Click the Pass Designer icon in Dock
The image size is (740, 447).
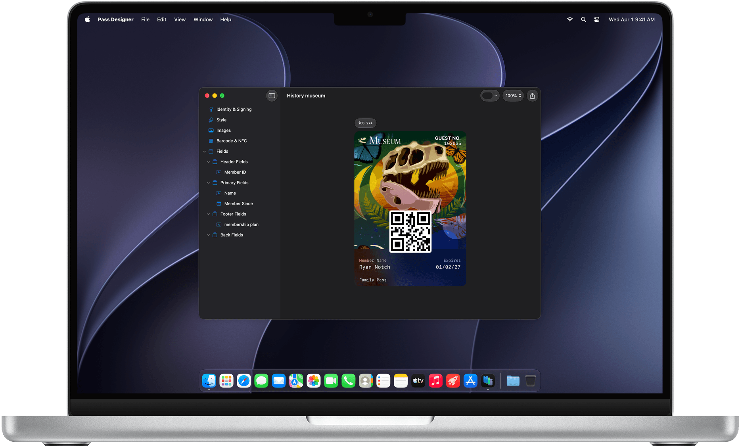tap(488, 381)
